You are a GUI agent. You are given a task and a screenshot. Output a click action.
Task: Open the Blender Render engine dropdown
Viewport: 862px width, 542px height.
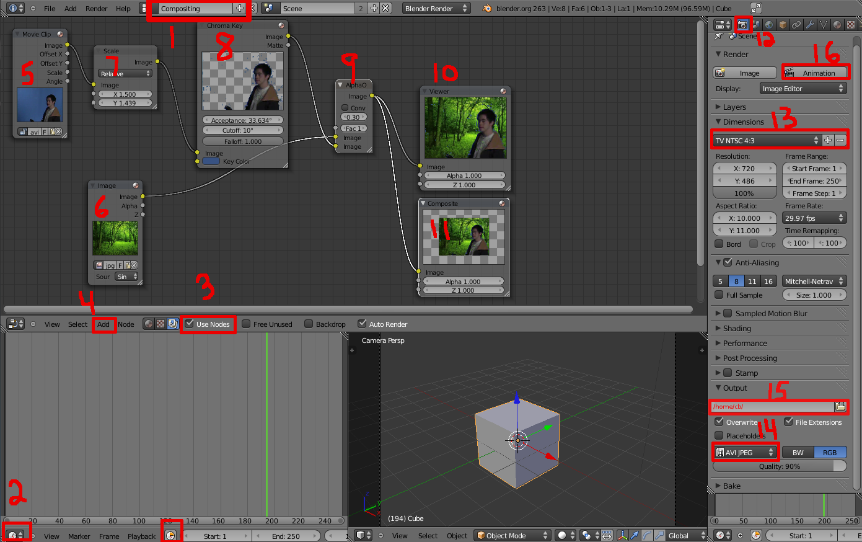click(436, 8)
